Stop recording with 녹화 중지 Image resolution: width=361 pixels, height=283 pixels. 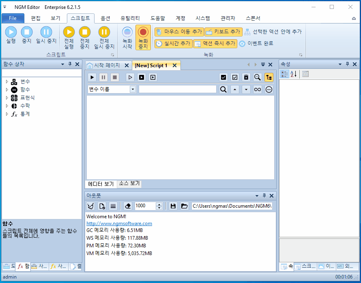(143, 38)
